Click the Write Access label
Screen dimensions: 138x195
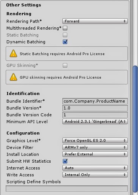[20, 175]
